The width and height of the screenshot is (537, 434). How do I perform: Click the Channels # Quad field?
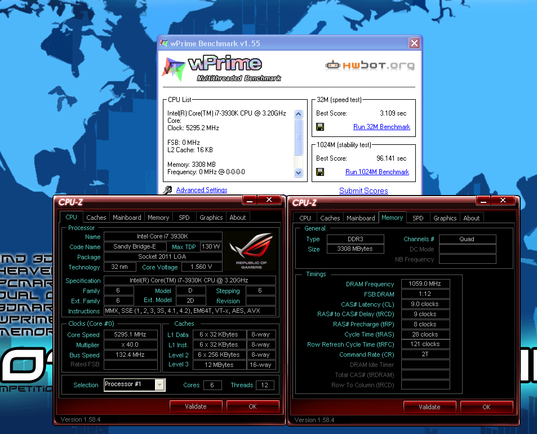tap(468, 239)
